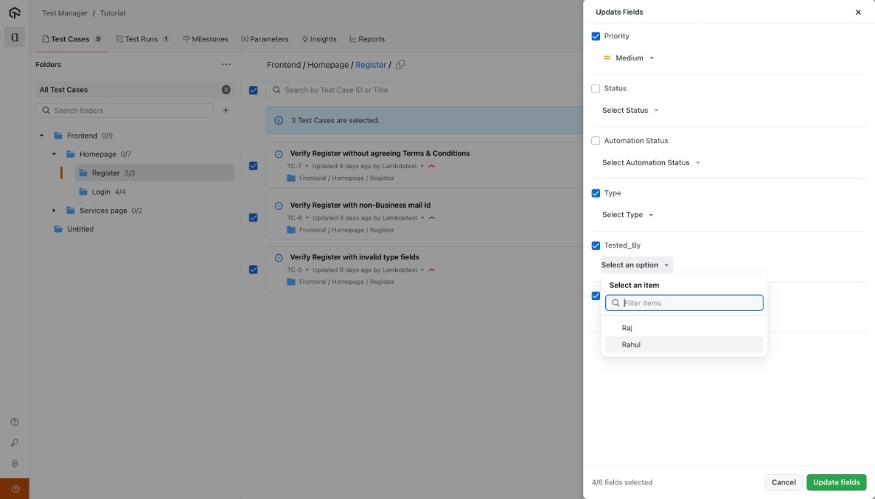Open the help question mark icon
The height and width of the screenshot is (499, 875).
(15, 422)
